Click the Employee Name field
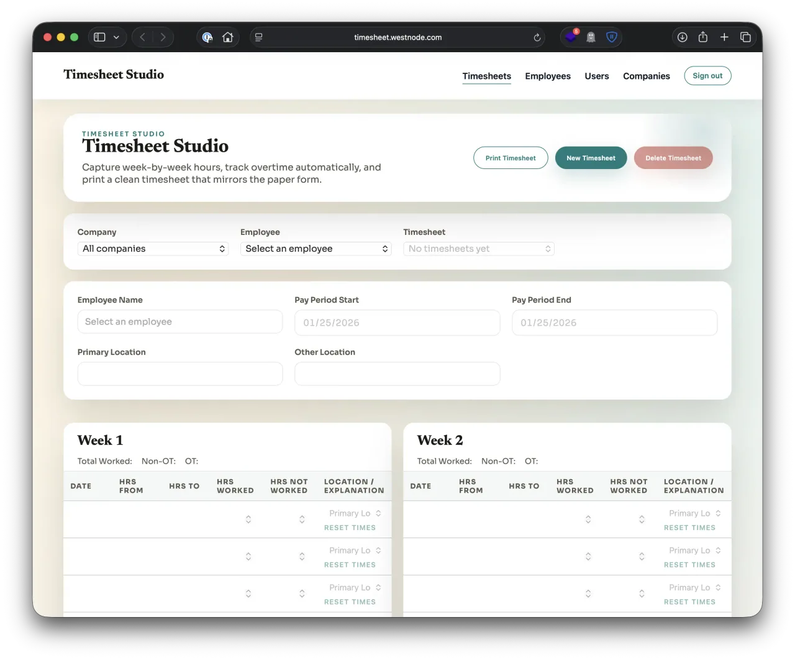The image size is (795, 660). pyautogui.click(x=180, y=322)
